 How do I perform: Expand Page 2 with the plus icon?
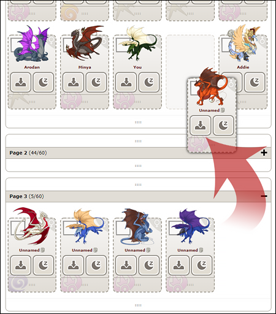coord(264,153)
